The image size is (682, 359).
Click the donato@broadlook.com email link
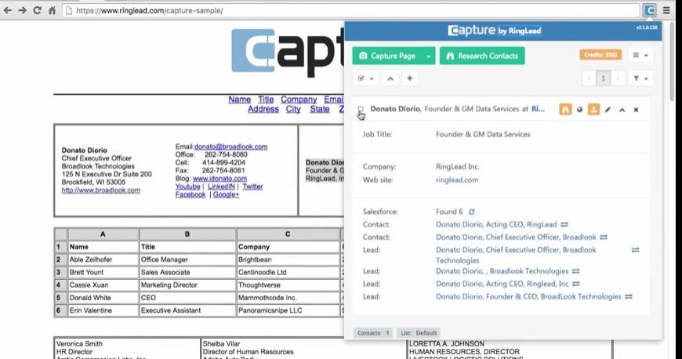231,147
